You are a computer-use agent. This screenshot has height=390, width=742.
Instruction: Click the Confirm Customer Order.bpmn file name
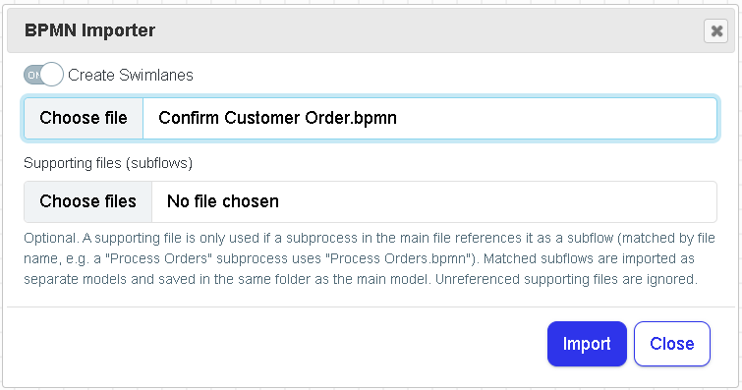[x=277, y=118]
